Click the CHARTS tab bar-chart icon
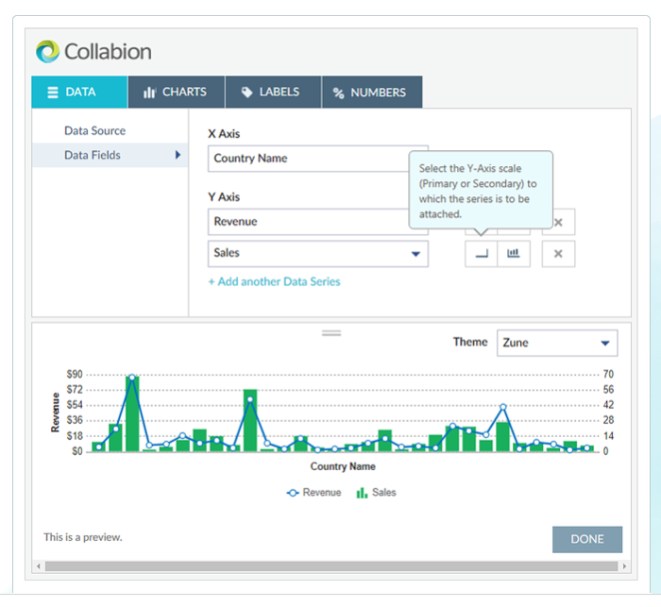Screen dimensions: 661x607 pyautogui.click(x=149, y=92)
